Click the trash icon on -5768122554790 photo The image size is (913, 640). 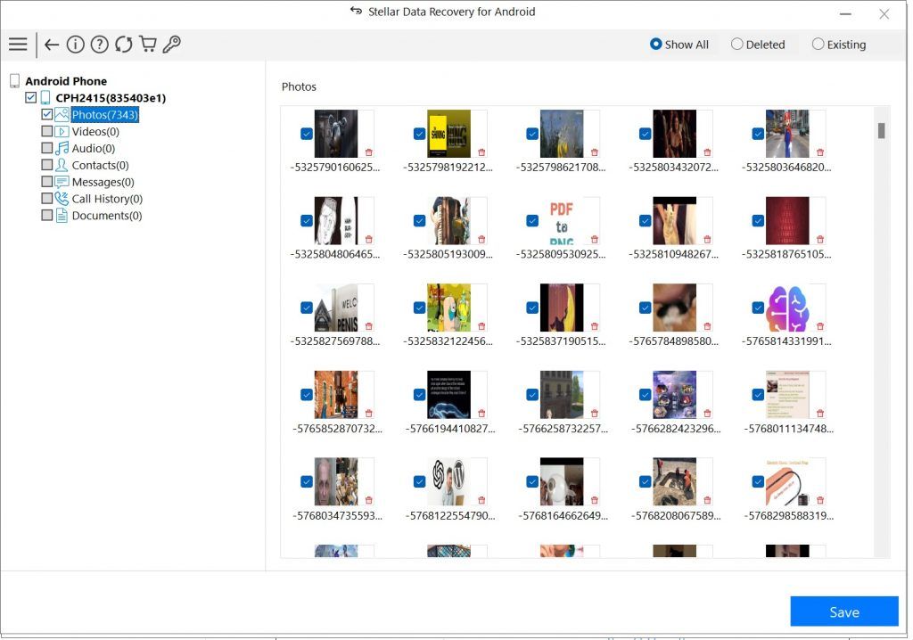coord(481,500)
